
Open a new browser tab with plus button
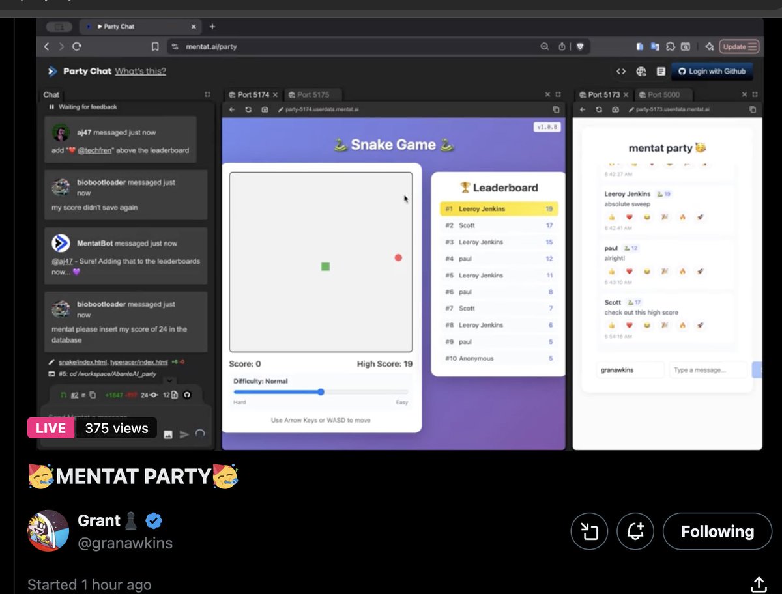pos(212,27)
